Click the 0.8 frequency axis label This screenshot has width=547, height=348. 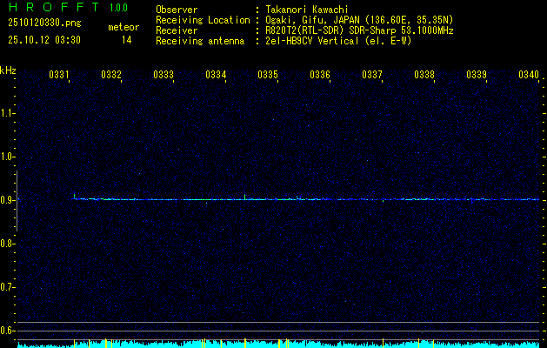[x=7, y=244]
